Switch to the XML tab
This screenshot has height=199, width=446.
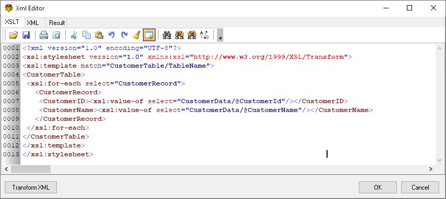point(33,23)
